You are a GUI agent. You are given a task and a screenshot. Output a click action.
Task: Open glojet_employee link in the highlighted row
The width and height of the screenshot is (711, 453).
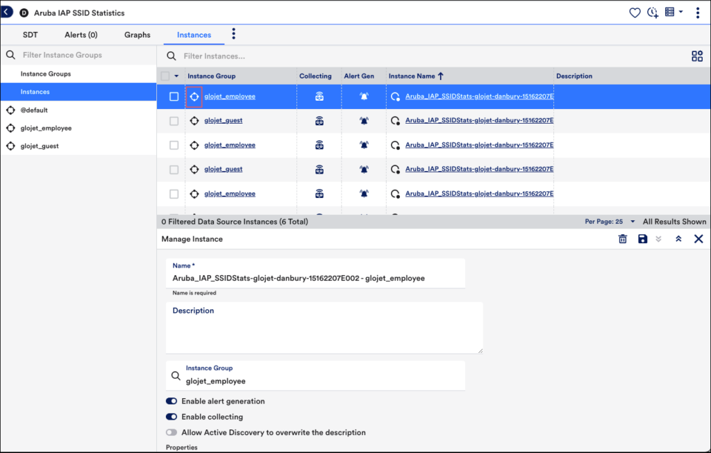point(230,97)
